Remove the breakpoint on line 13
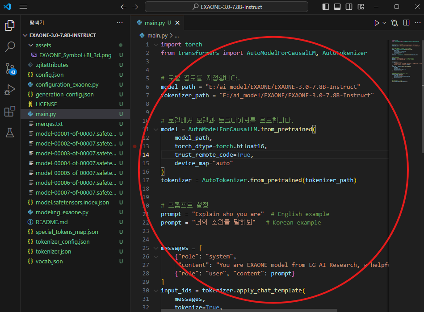 [134, 146]
